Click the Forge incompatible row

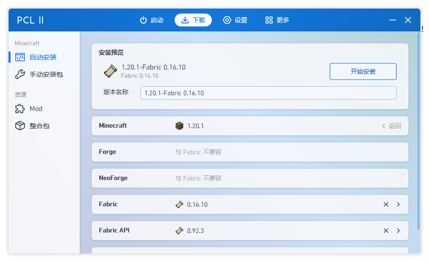coord(250,152)
